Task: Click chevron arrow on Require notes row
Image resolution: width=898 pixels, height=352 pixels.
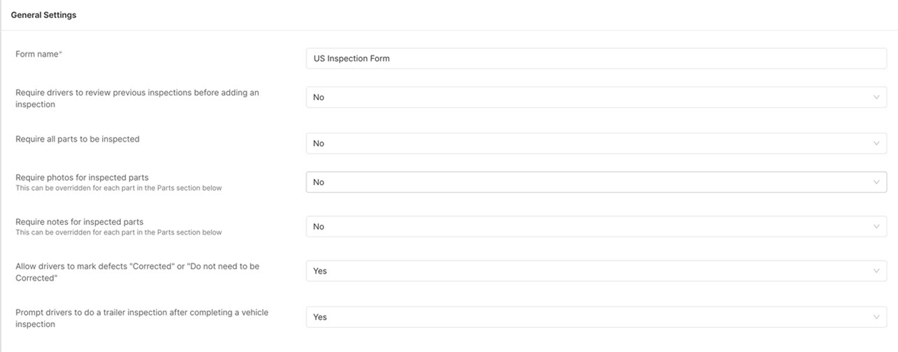Action: (x=876, y=226)
